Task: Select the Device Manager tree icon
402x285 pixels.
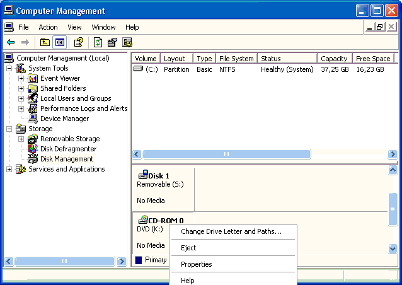Action: tap(33, 119)
